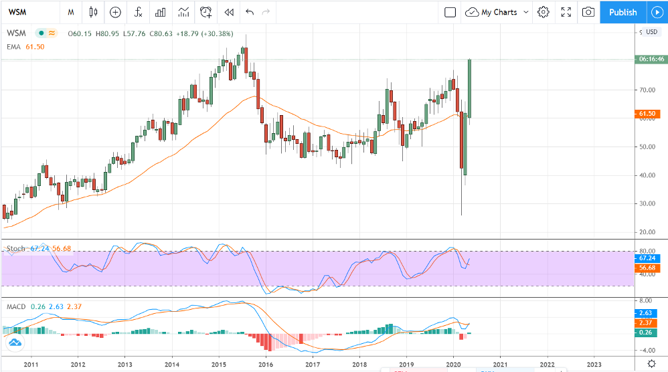Open the monthly timeframe interval selector
The image size is (668, 372).
tap(70, 12)
